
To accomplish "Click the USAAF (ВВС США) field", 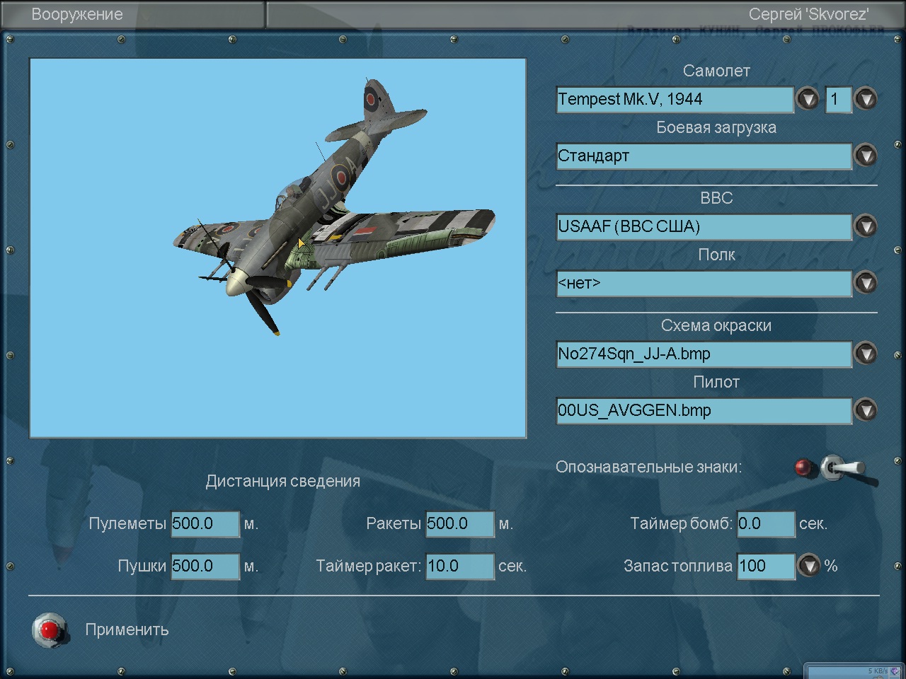I will coord(704,226).
